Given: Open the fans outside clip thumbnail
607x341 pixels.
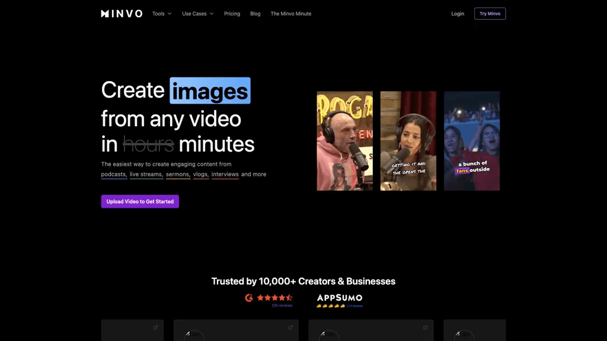Looking at the screenshot, I should (471, 141).
